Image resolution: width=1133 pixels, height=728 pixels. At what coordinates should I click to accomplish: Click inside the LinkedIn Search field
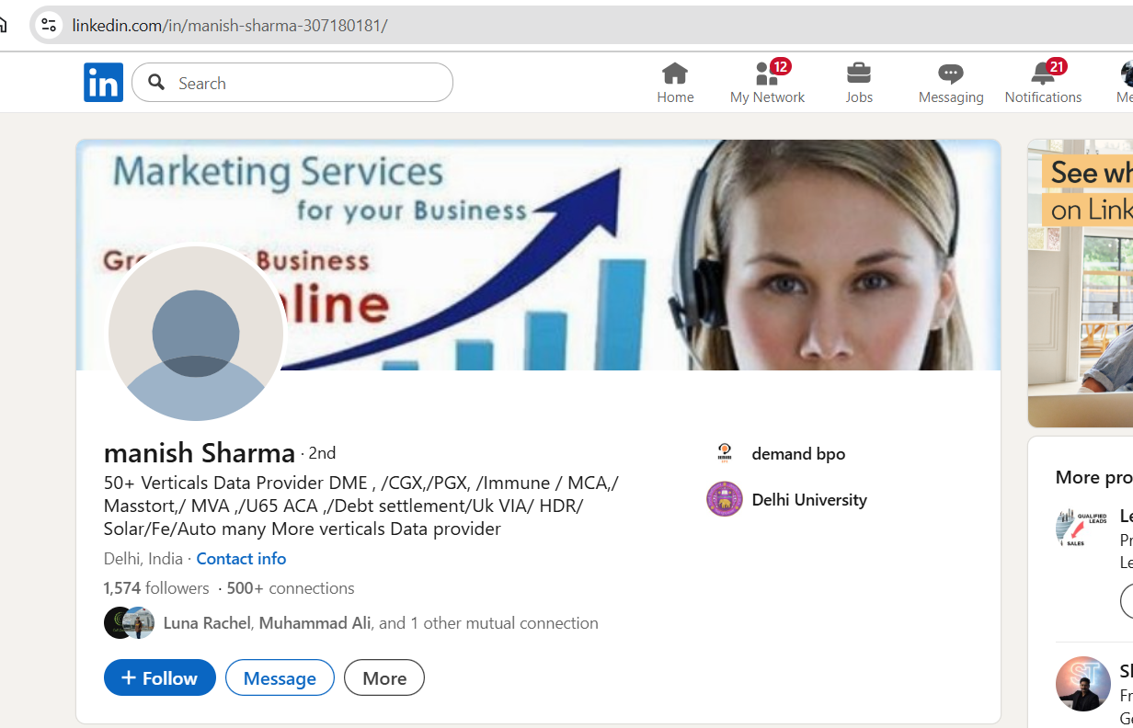coord(303,83)
